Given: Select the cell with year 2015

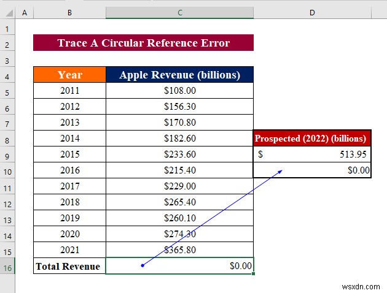Looking at the screenshot, I should (x=69, y=154).
